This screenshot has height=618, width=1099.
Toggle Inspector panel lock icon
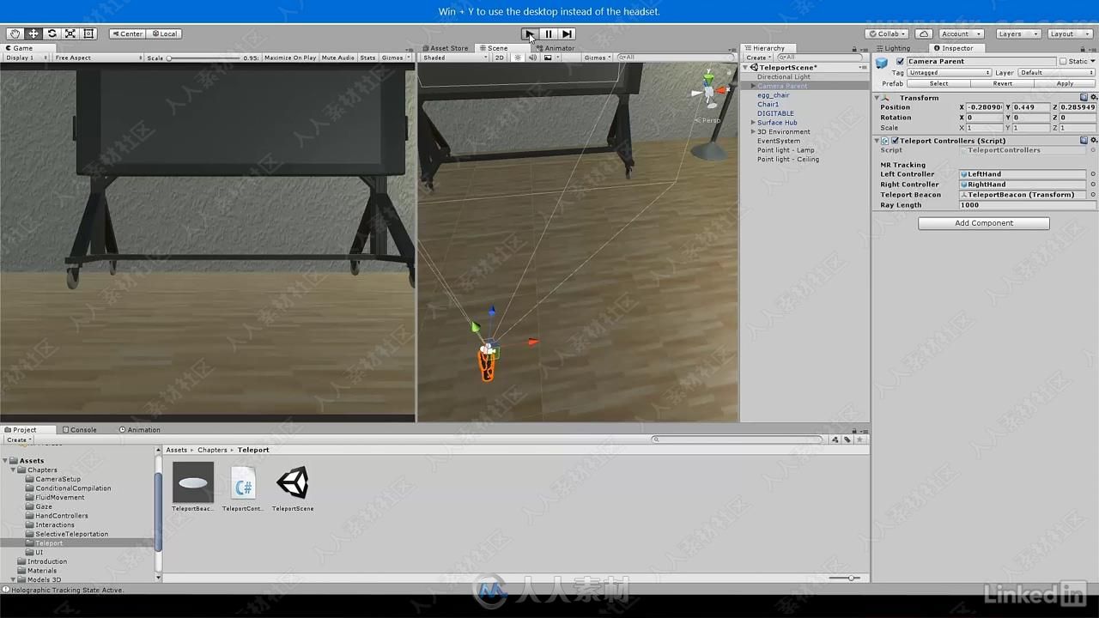click(x=1082, y=48)
